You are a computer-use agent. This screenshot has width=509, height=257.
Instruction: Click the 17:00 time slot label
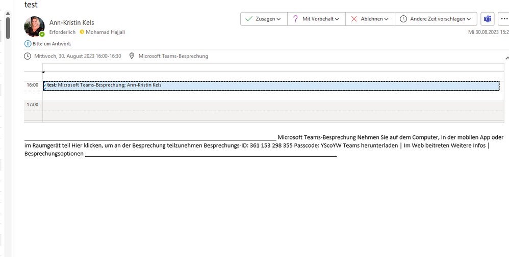(33, 104)
